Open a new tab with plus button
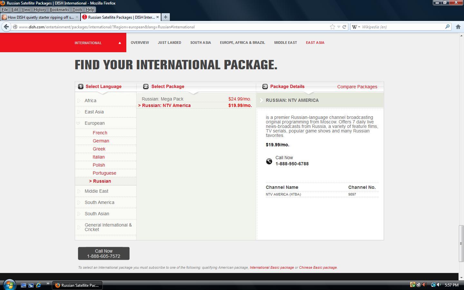 click(165, 17)
